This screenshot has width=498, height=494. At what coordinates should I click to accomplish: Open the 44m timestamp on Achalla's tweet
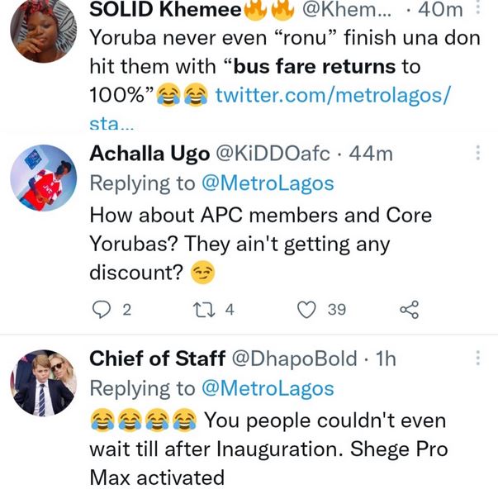pos(372,154)
